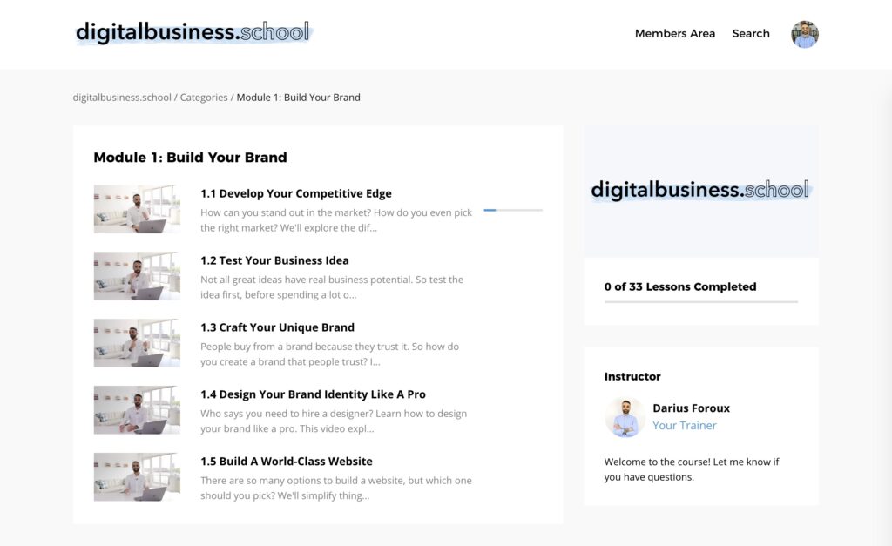Open thumbnail for 1.5 Build A World-Class Website
Screen dimensions: 892x546
137,477
